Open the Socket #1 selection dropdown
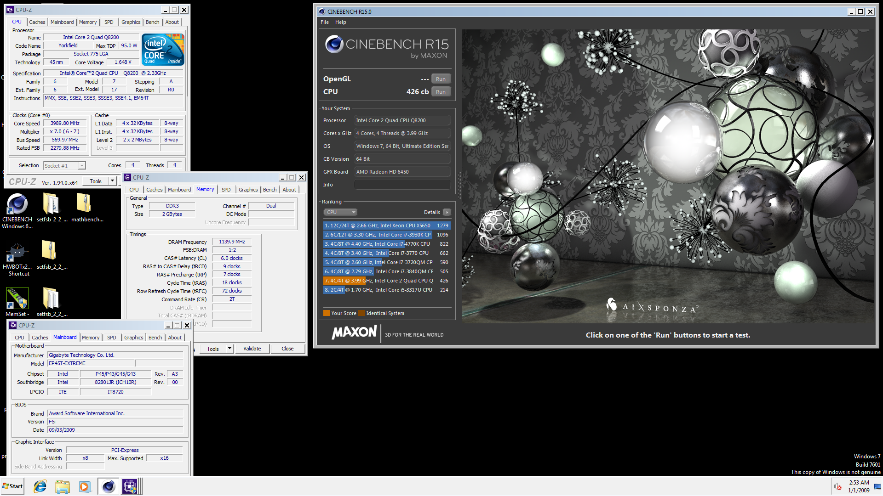 [x=64, y=166]
